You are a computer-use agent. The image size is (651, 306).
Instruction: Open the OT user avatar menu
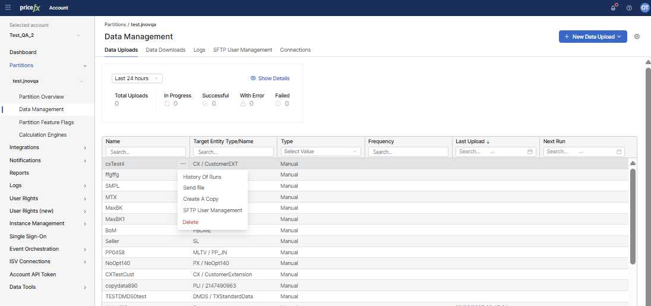tap(644, 8)
